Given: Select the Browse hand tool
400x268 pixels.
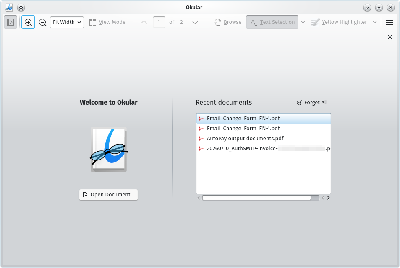Looking at the screenshot, I should [228, 22].
